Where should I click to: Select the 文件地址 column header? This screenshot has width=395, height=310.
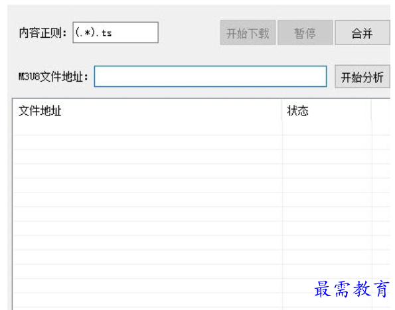147,111
